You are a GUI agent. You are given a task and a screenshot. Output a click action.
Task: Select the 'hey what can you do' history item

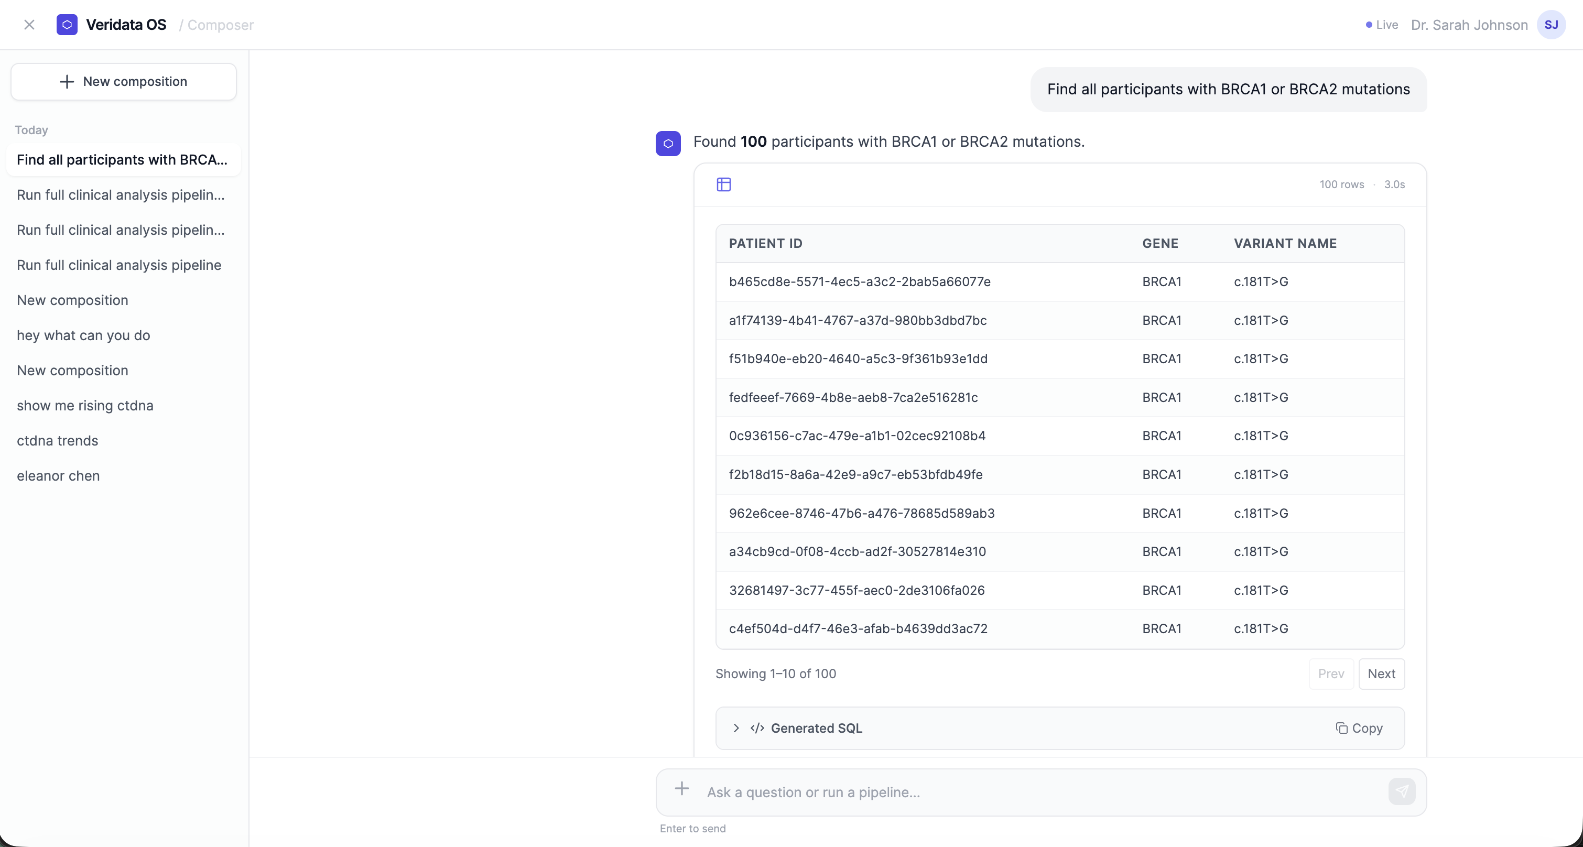(x=83, y=335)
